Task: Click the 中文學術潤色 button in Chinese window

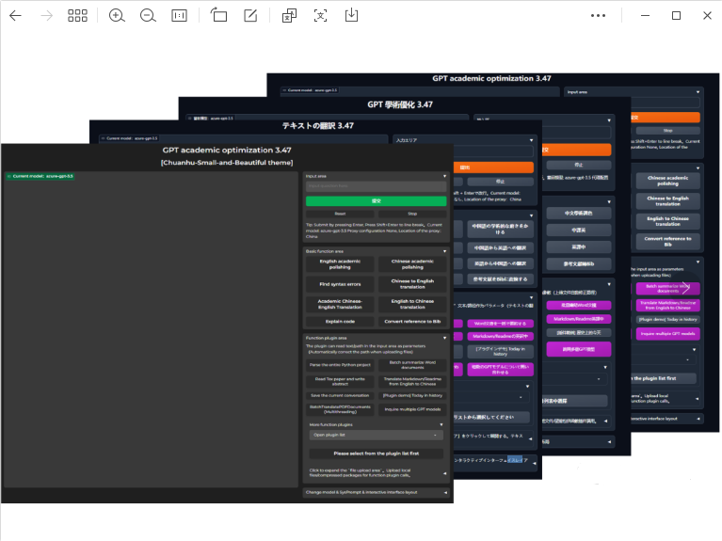Action: coord(579,214)
